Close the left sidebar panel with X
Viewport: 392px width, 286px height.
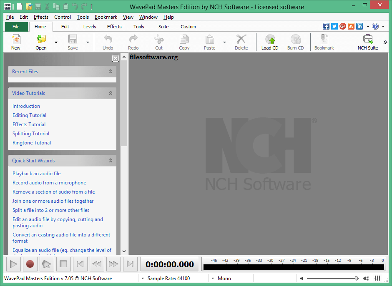coord(115,58)
